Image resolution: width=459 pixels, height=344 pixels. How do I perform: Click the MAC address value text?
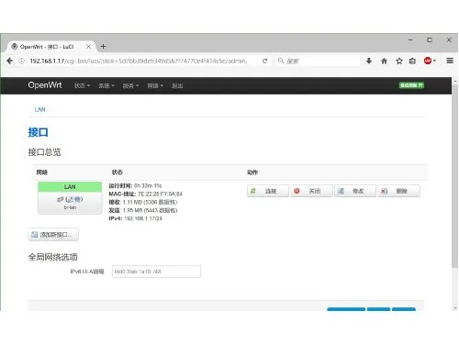tap(160, 194)
